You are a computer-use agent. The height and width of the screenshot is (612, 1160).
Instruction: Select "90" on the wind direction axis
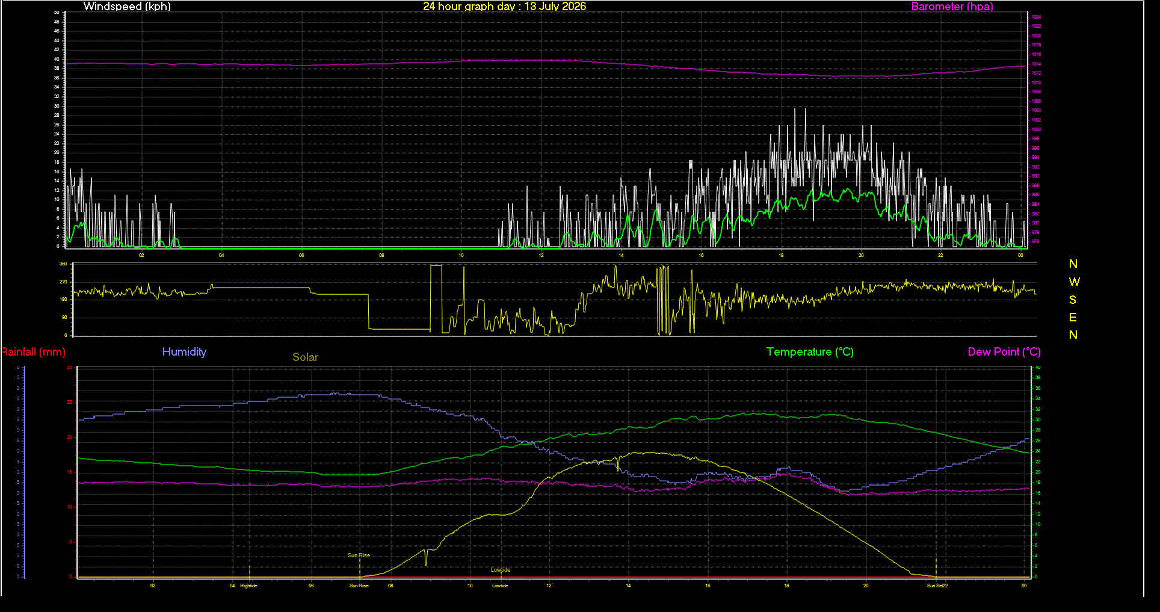click(64, 317)
